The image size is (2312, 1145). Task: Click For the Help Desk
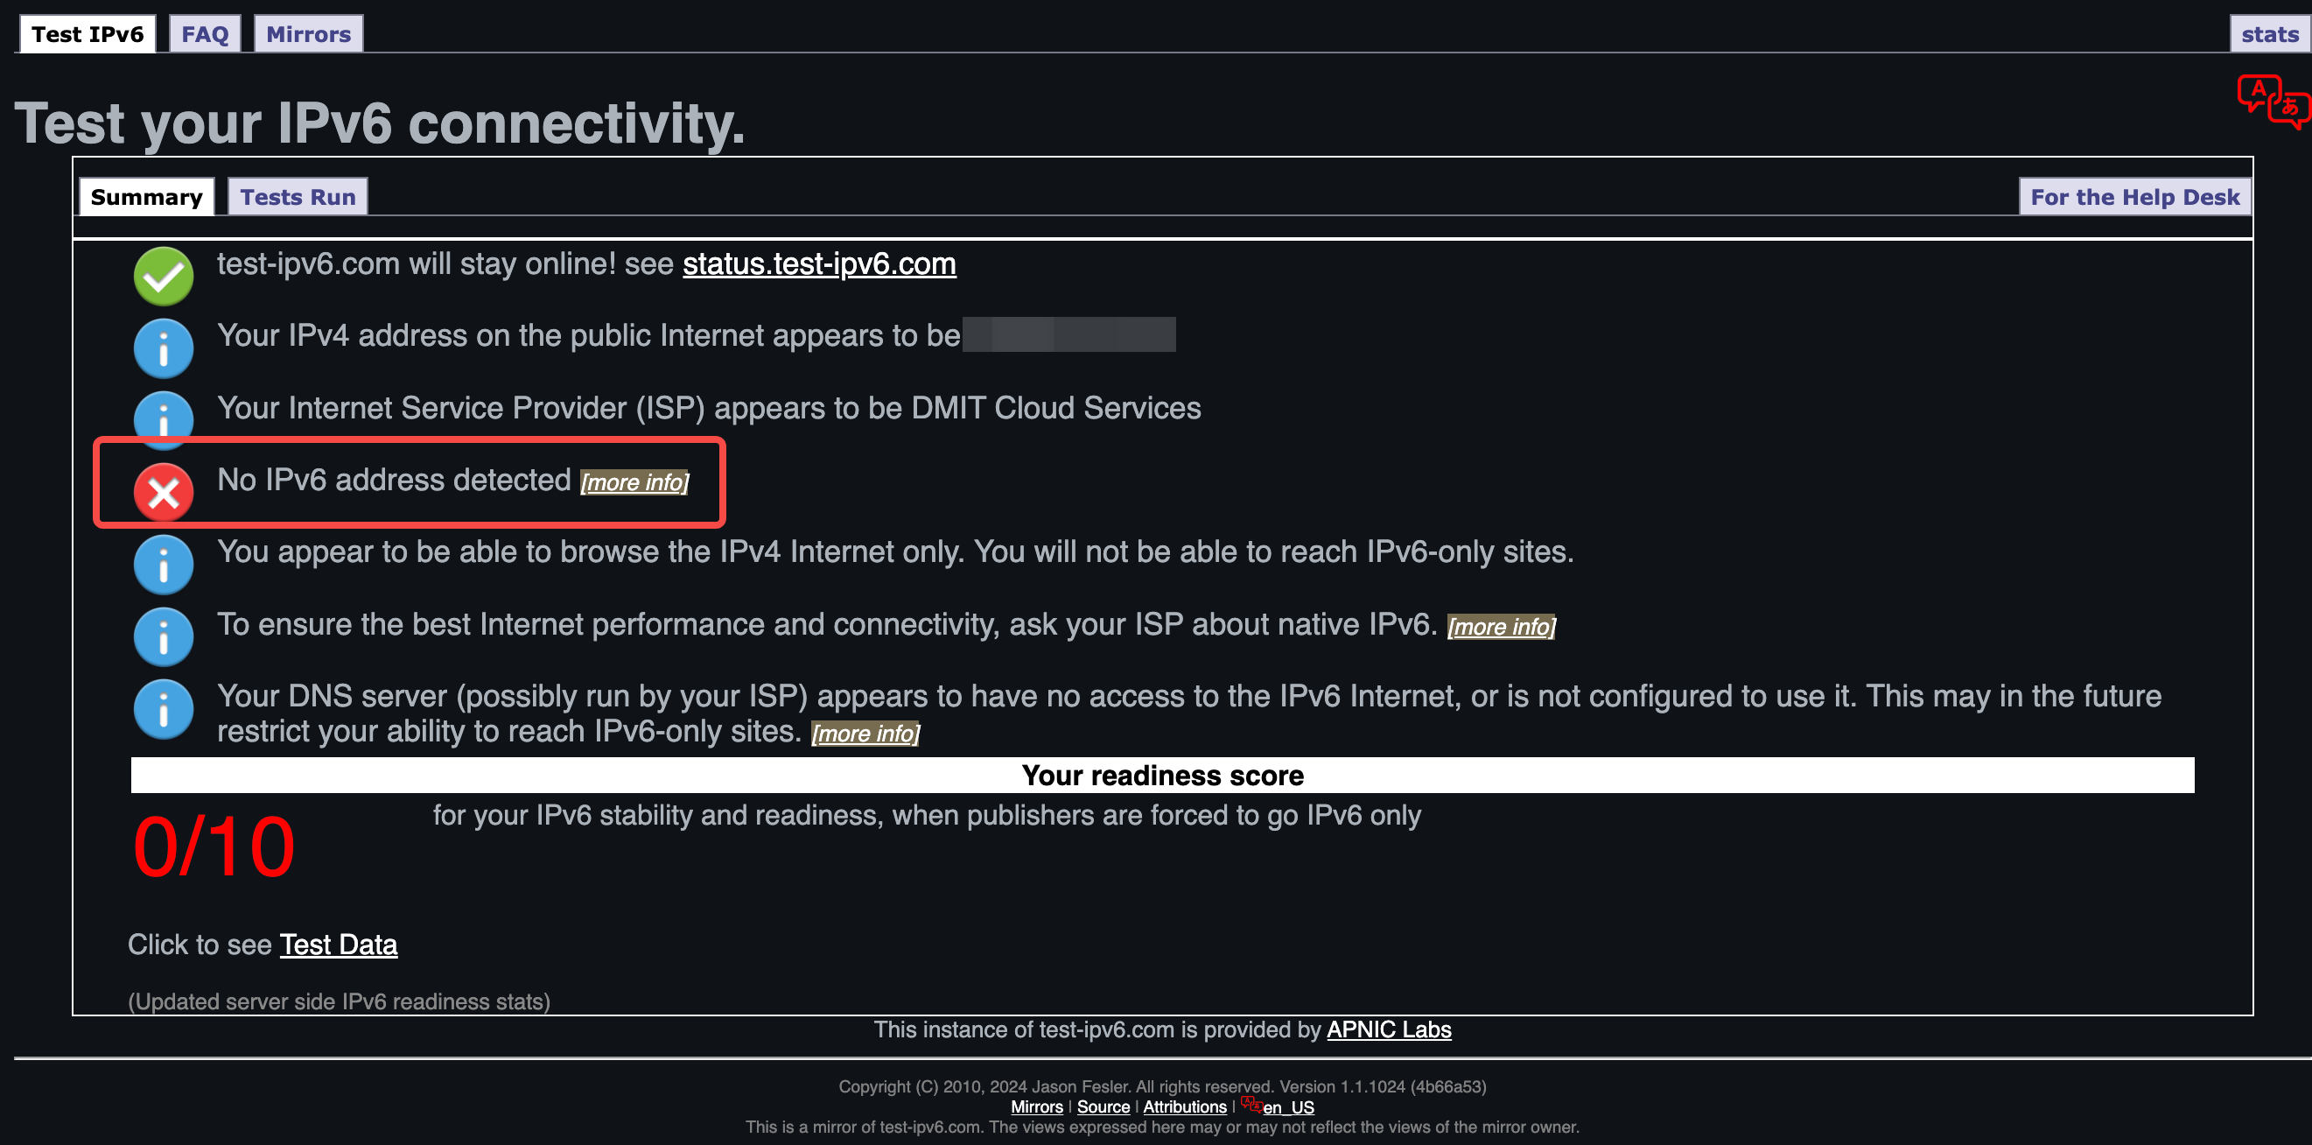pos(2134,197)
